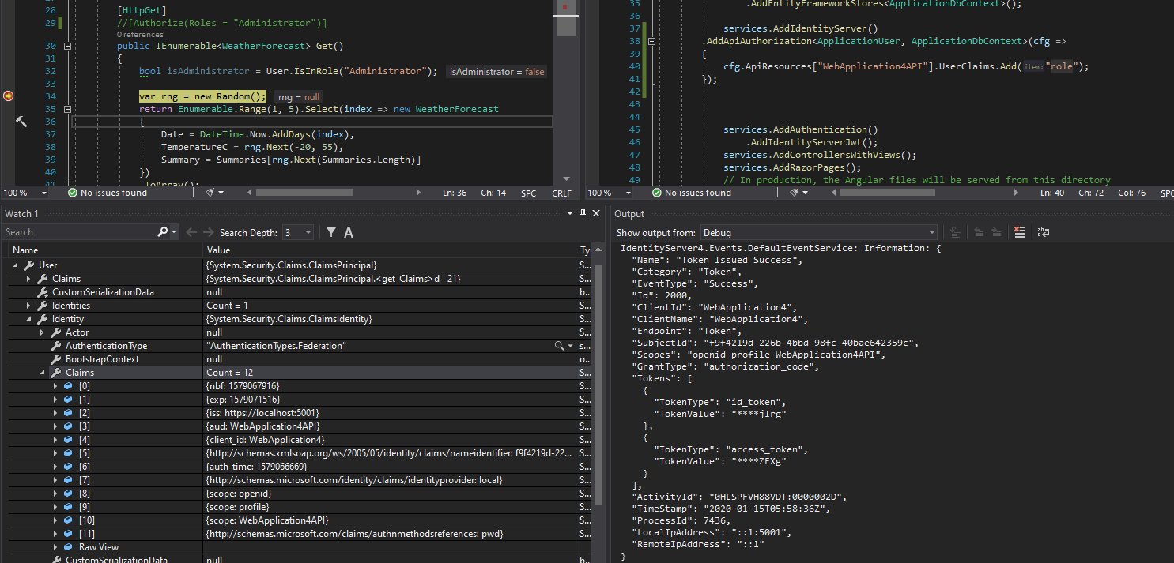The image size is (1174, 563).
Task: Click the '0 references' CodeLens link
Action: click(140, 35)
